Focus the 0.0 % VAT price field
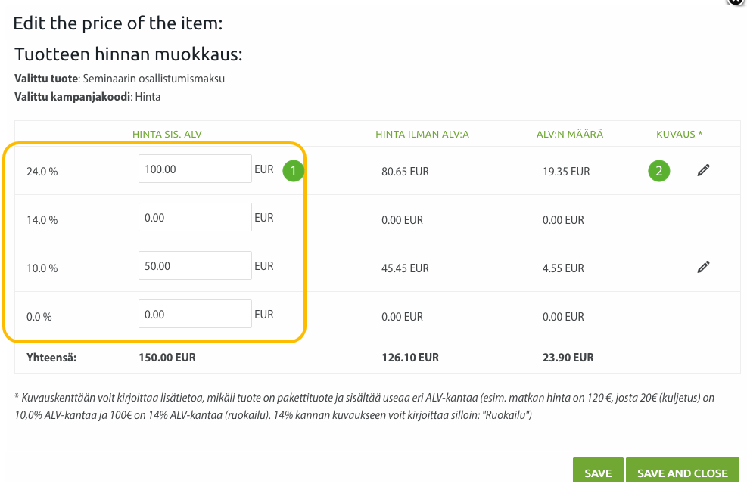 click(195, 314)
